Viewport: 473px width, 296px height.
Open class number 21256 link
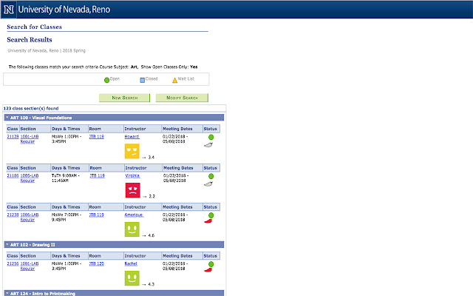pyautogui.click(x=13, y=263)
